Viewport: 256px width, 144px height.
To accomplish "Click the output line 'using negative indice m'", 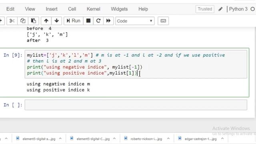I will 58,84.
